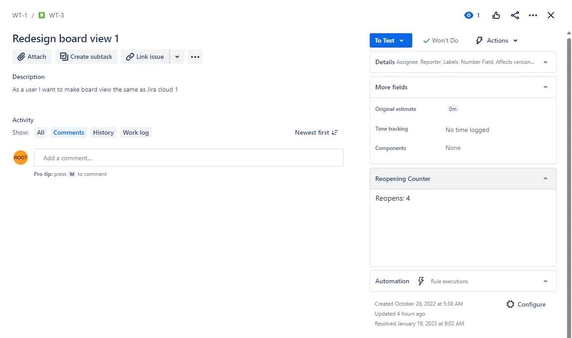This screenshot has height=338, width=572.
Task: Open the WT-1 parent issue link
Action: pos(20,15)
